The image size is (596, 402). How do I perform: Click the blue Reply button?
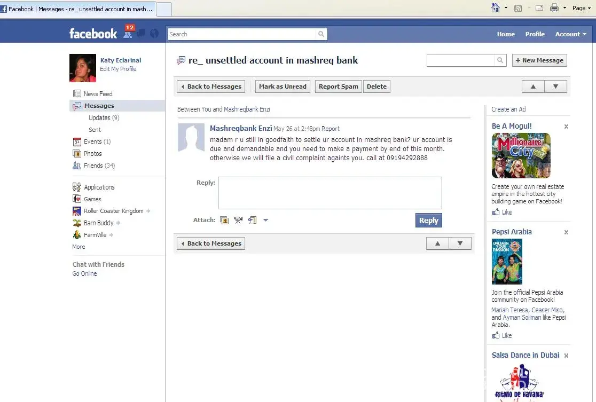(x=428, y=220)
